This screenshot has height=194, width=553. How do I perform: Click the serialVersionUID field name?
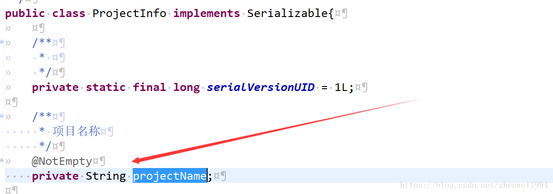(261, 87)
